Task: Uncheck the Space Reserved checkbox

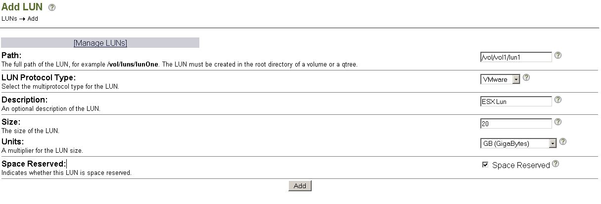Action: [485, 165]
